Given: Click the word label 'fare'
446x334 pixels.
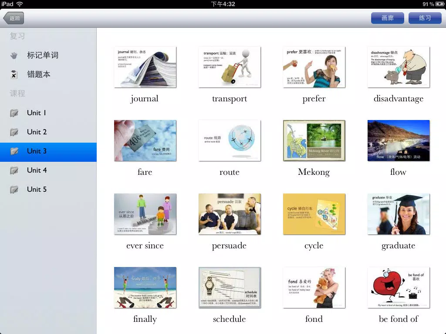Looking at the screenshot, I should click(145, 172).
